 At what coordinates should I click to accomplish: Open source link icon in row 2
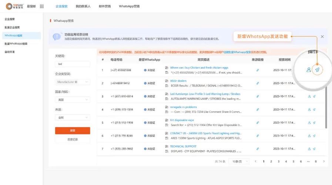(258, 83)
